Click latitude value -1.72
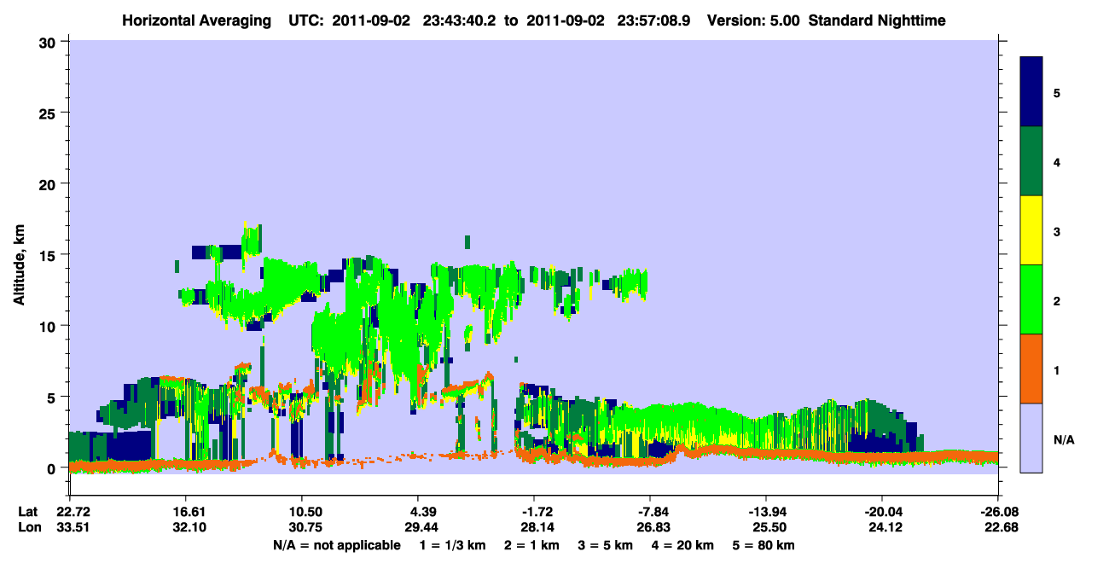This screenshot has width=1109, height=569. (534, 512)
